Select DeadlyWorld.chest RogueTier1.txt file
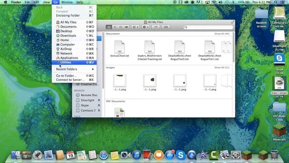The image size is (289, 163). coord(210,50)
